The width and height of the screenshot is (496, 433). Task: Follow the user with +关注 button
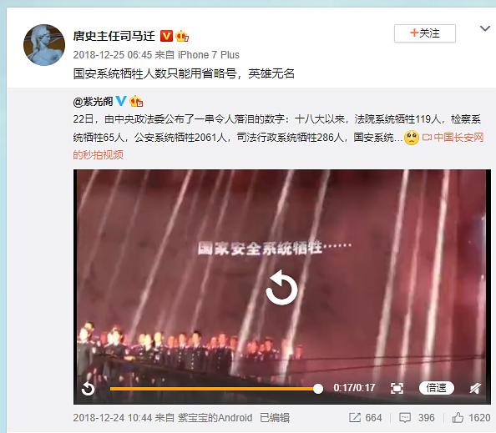click(x=424, y=33)
